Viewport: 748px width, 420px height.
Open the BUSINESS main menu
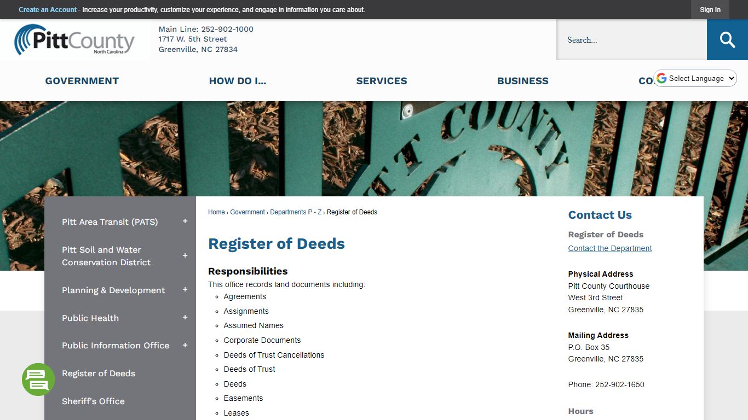pyautogui.click(x=523, y=81)
